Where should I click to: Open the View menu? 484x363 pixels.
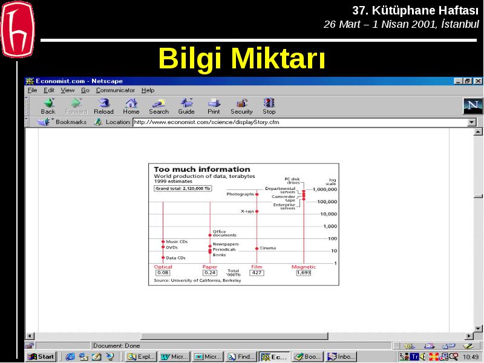[68, 90]
